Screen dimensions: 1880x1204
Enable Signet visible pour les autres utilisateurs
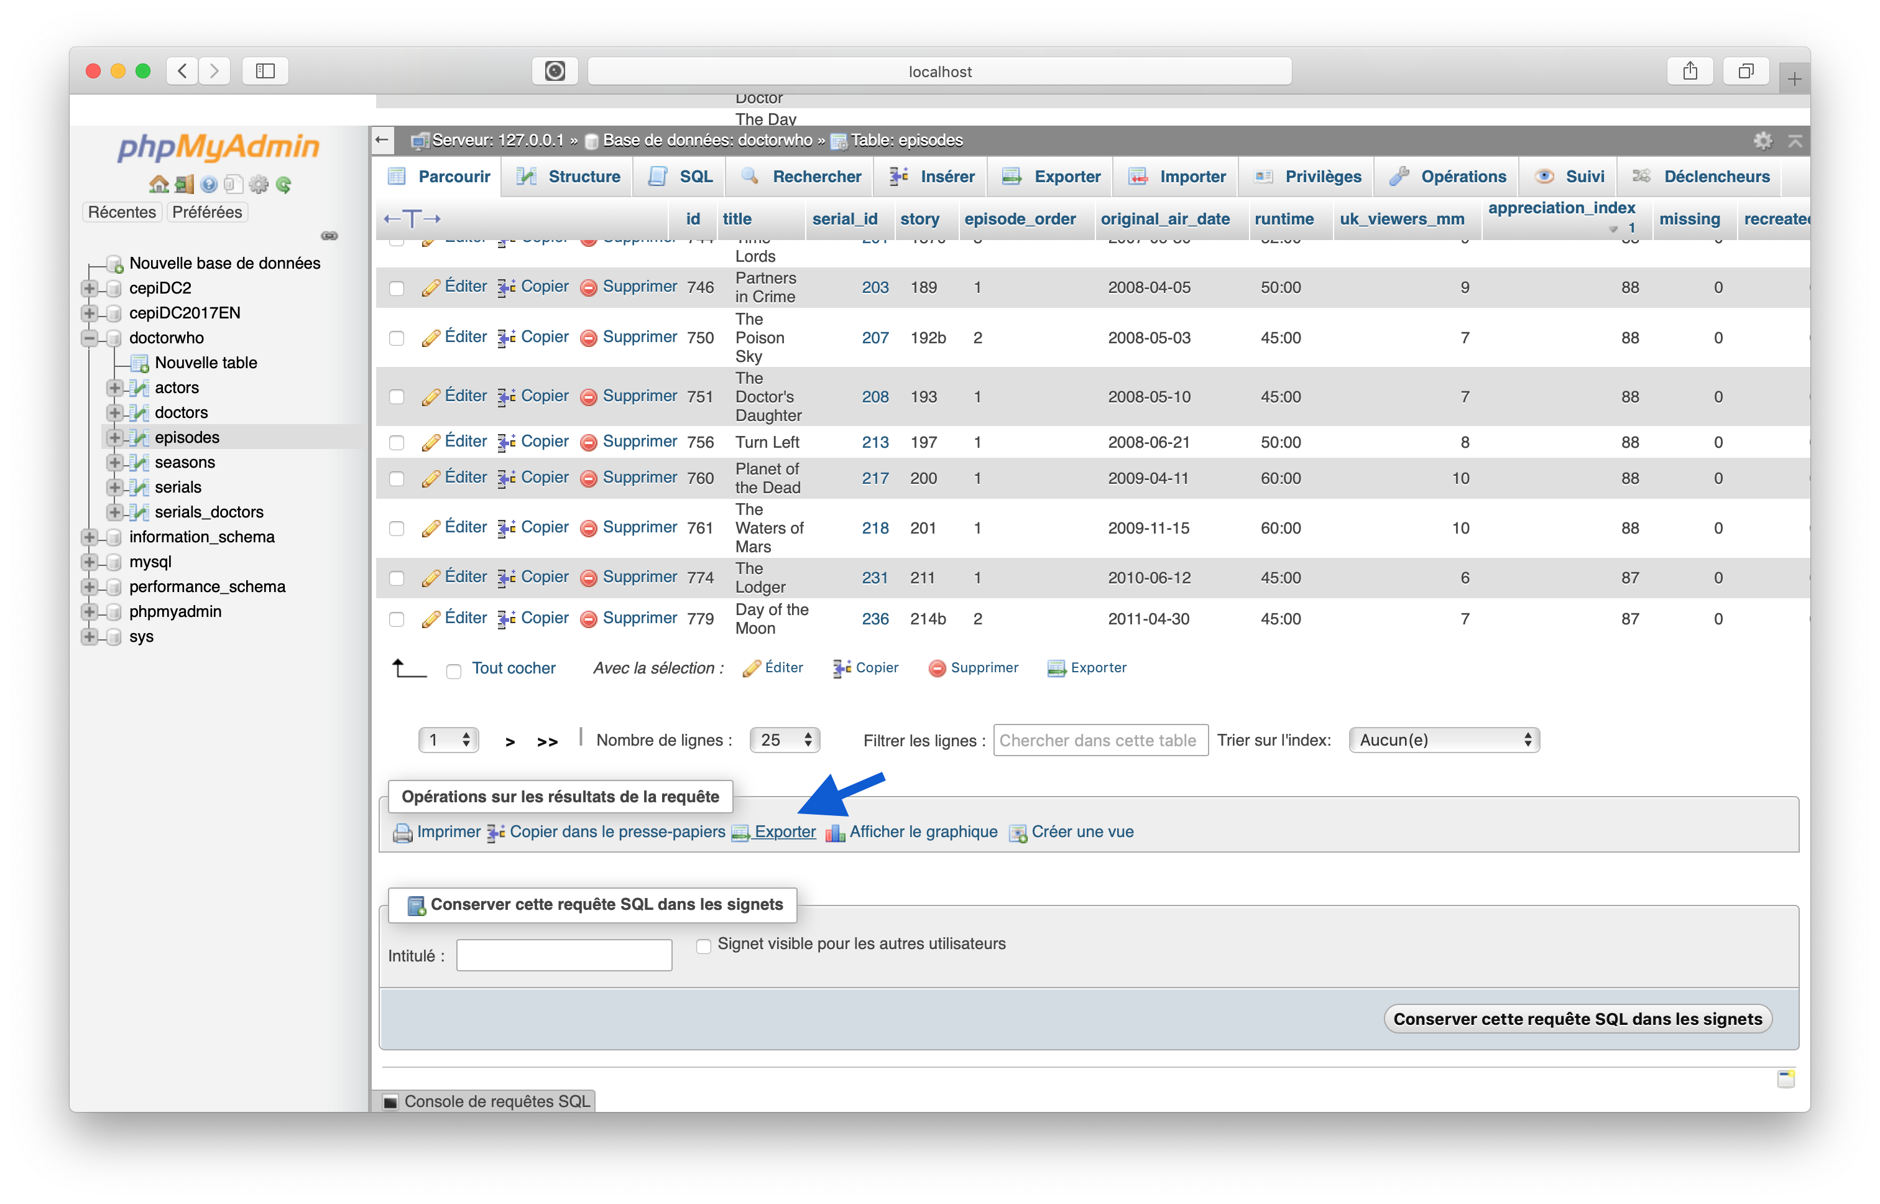pos(703,946)
